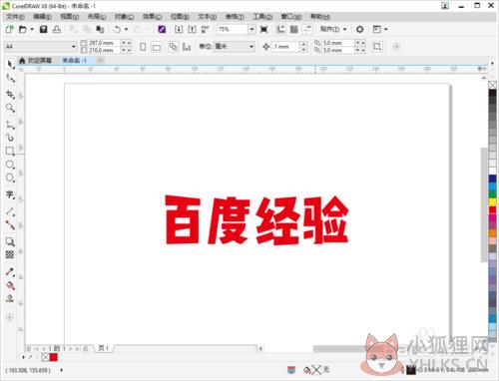Click the New document icon

pyautogui.click(x=9, y=29)
